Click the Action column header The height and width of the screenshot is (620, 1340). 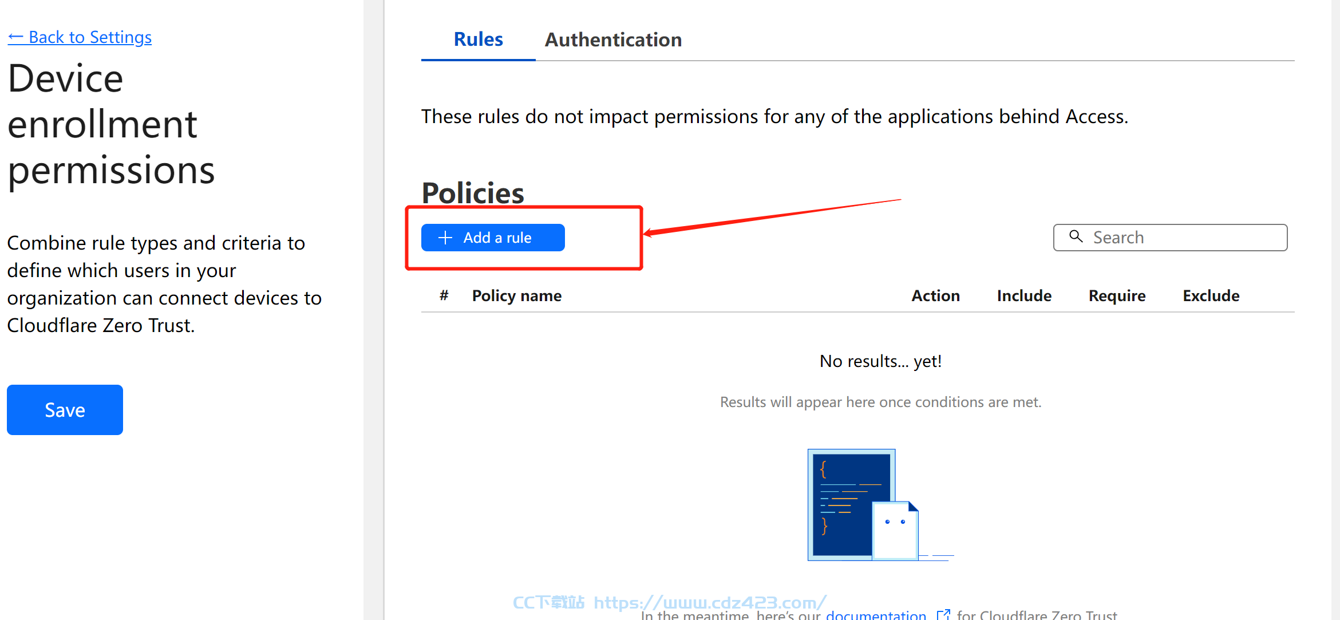coord(935,295)
